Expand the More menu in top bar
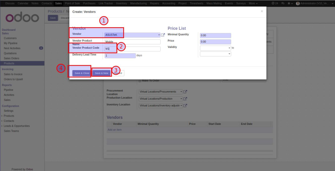335x171 pixels. tap(253, 3)
